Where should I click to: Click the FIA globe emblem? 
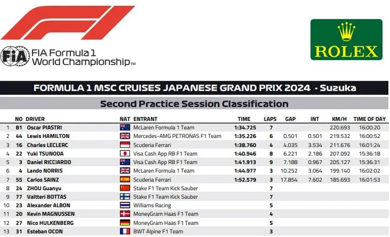click(x=15, y=56)
